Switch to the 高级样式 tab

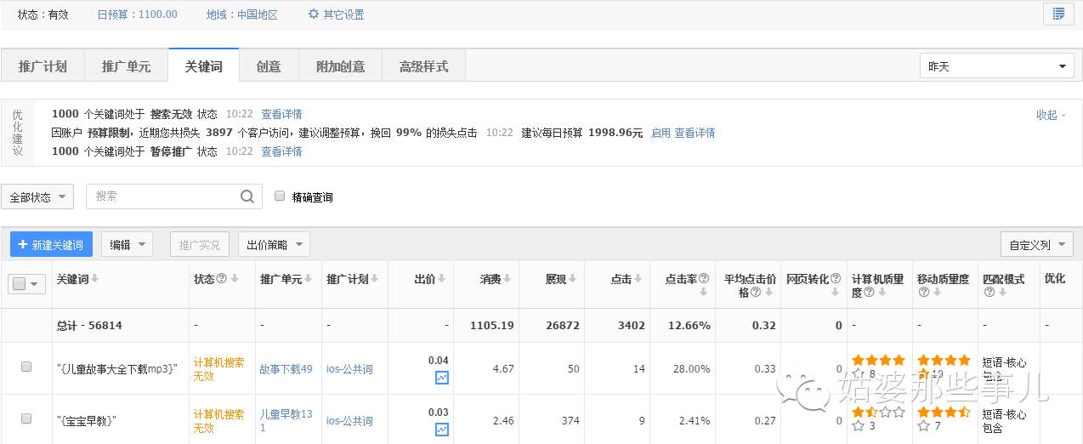(x=423, y=66)
